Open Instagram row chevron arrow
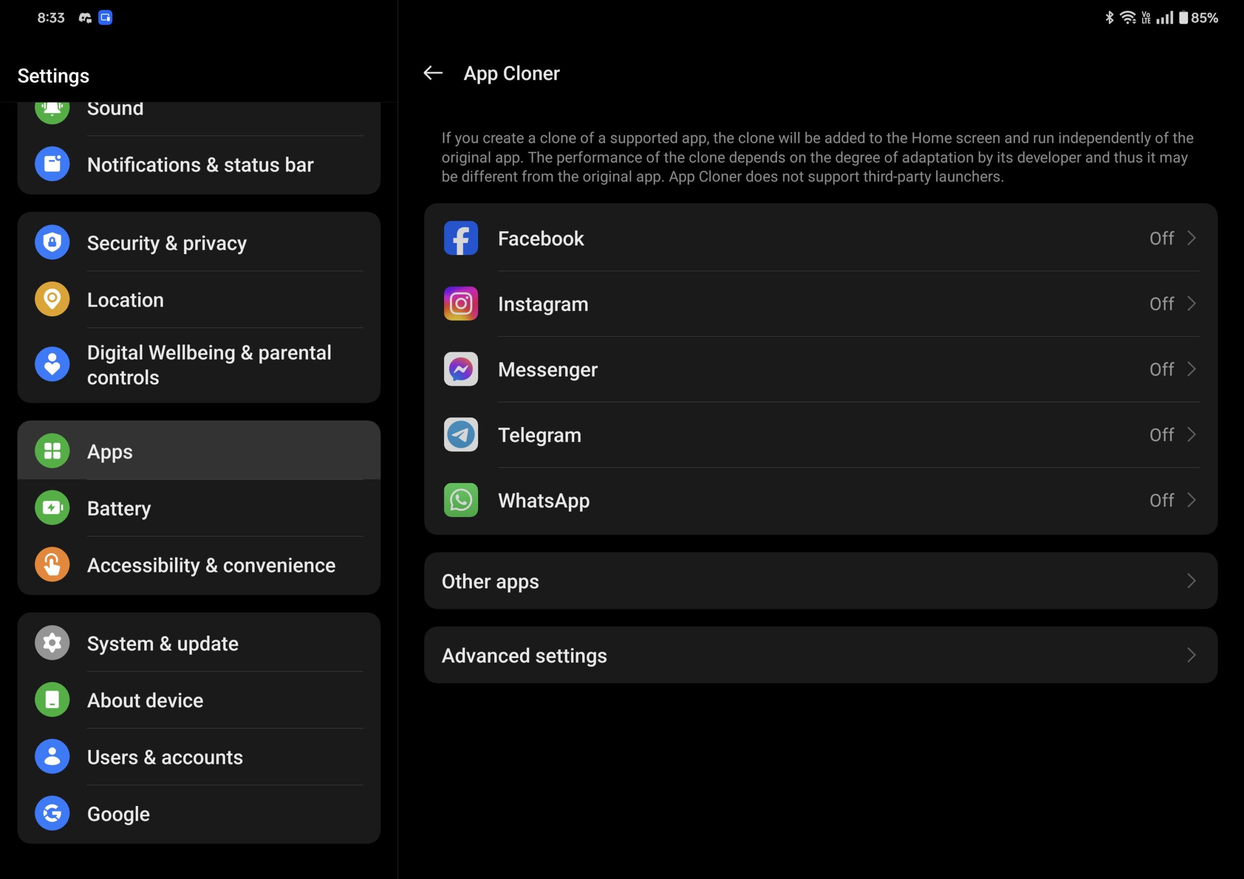 tap(1191, 304)
